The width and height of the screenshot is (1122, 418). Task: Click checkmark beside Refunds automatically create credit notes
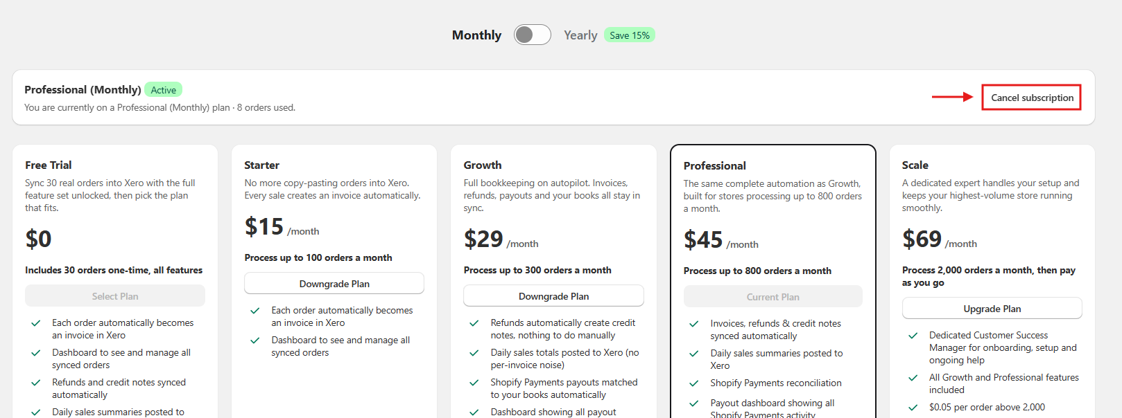474,323
